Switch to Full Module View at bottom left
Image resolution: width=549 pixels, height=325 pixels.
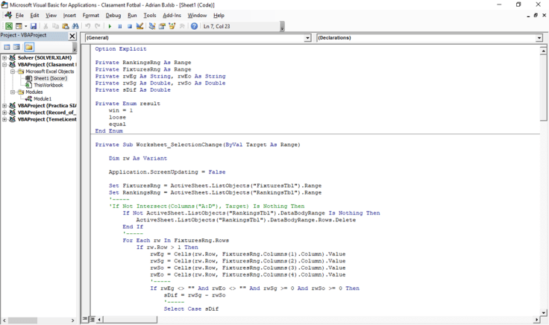coord(92,320)
